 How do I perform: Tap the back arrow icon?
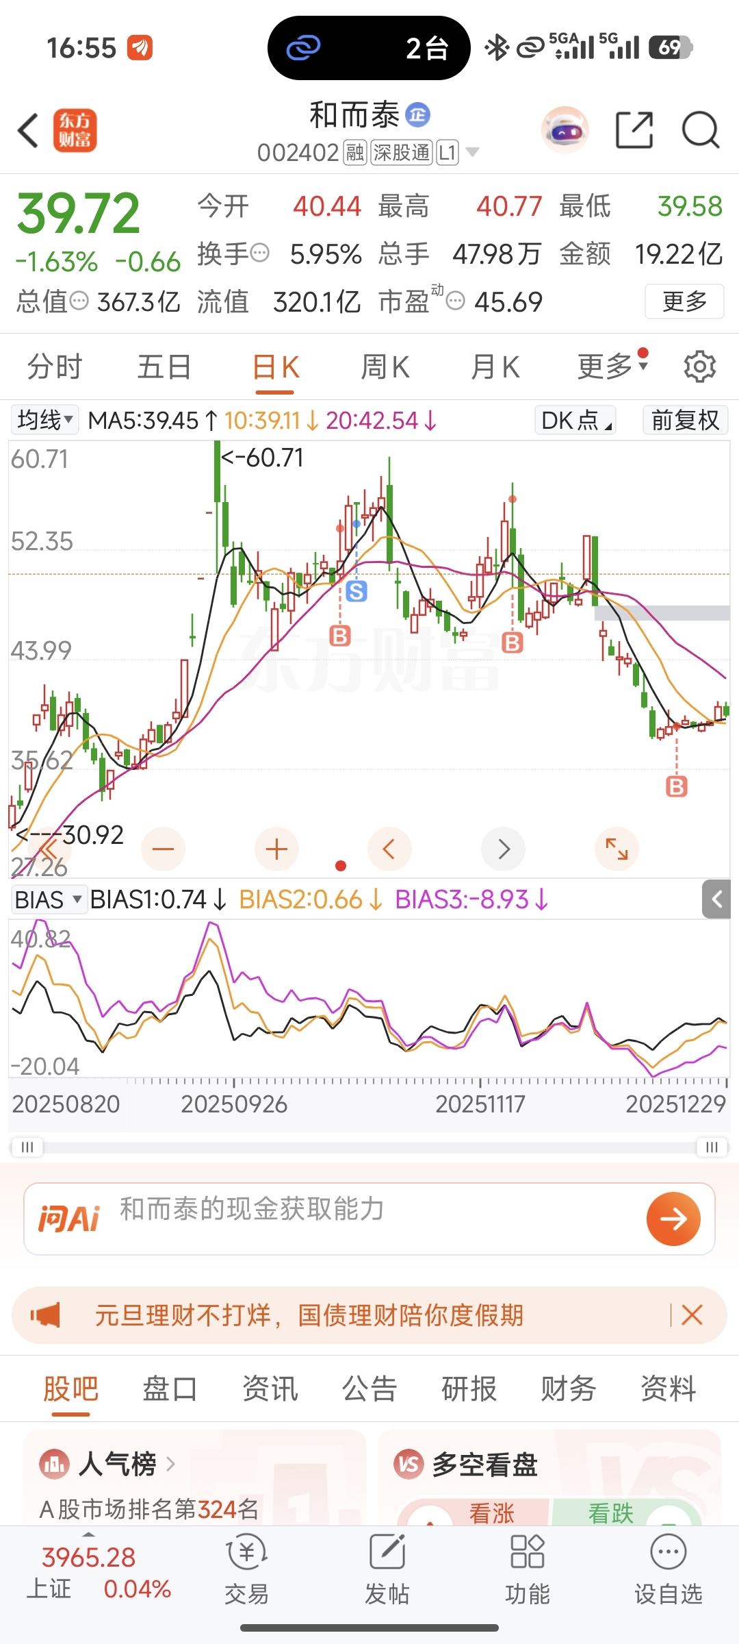point(28,130)
